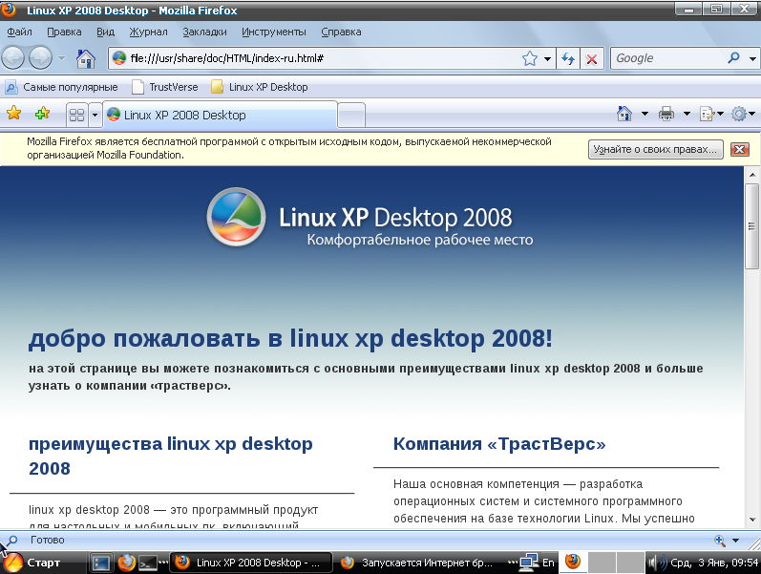The width and height of the screenshot is (761, 574).
Task: Expand the dropdown next to the right Home icon
Action: pyautogui.click(x=645, y=114)
